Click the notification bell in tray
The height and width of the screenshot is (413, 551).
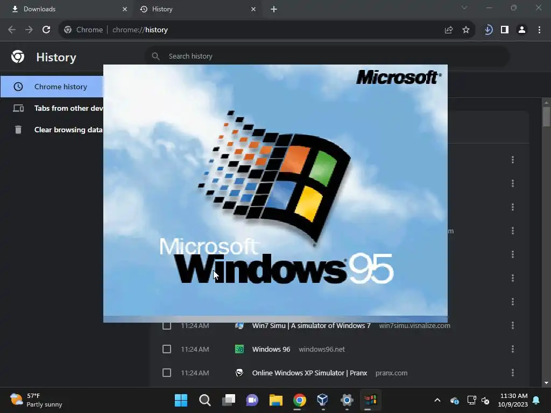pyautogui.click(x=536, y=400)
